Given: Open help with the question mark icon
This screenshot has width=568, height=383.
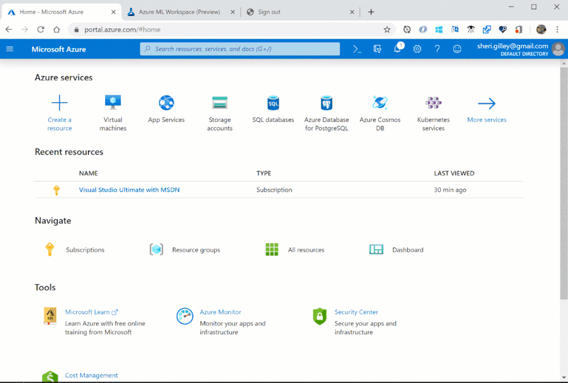Looking at the screenshot, I should click(x=437, y=49).
